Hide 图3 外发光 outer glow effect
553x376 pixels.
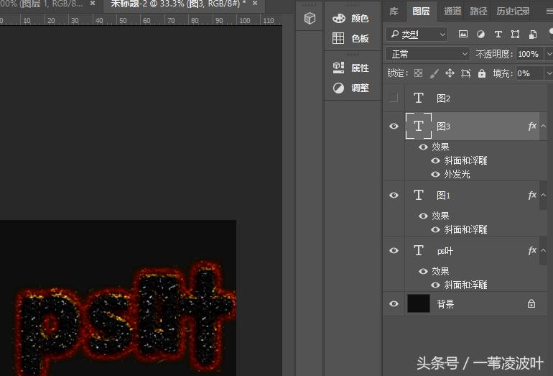[x=435, y=174]
